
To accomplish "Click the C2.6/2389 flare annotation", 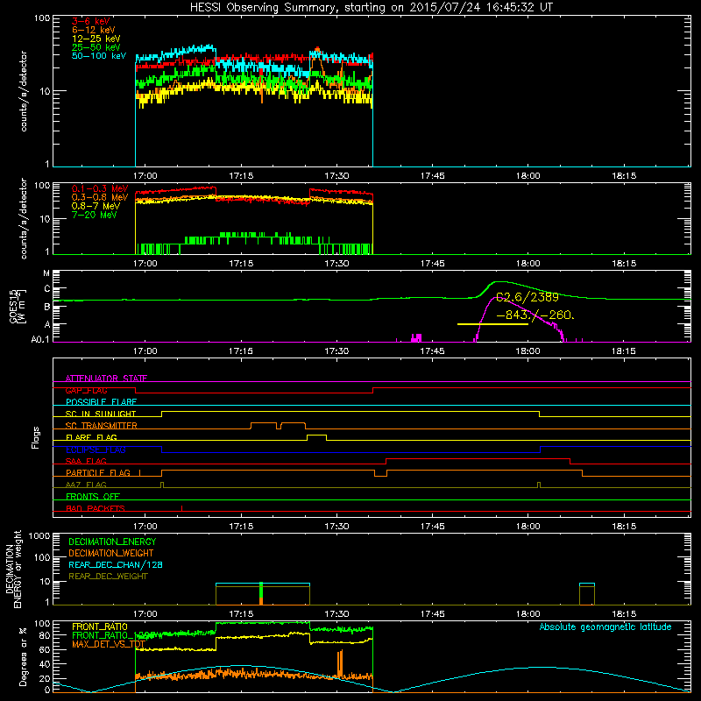I will click(528, 297).
